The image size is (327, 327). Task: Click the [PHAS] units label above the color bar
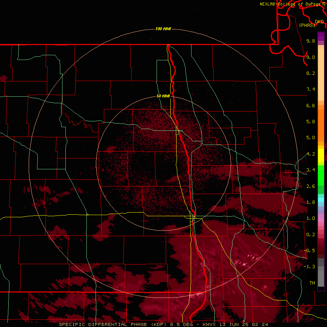point(307,25)
